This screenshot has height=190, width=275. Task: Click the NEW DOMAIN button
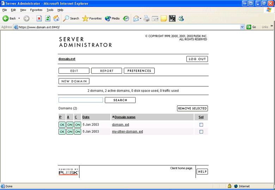[74, 81]
